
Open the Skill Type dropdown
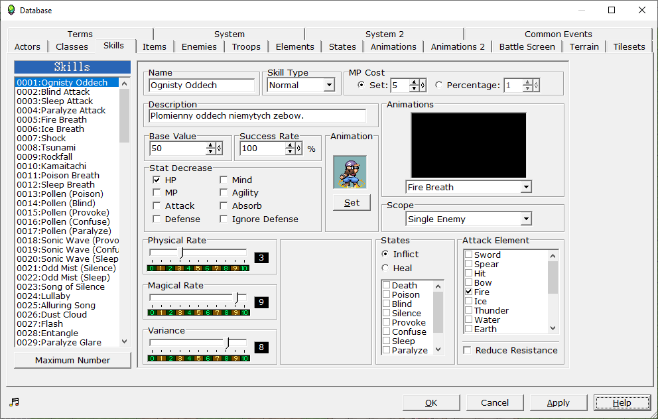[330, 85]
